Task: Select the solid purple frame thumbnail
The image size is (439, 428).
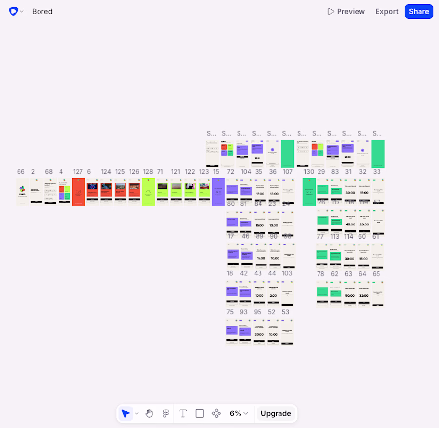Action: tap(219, 192)
